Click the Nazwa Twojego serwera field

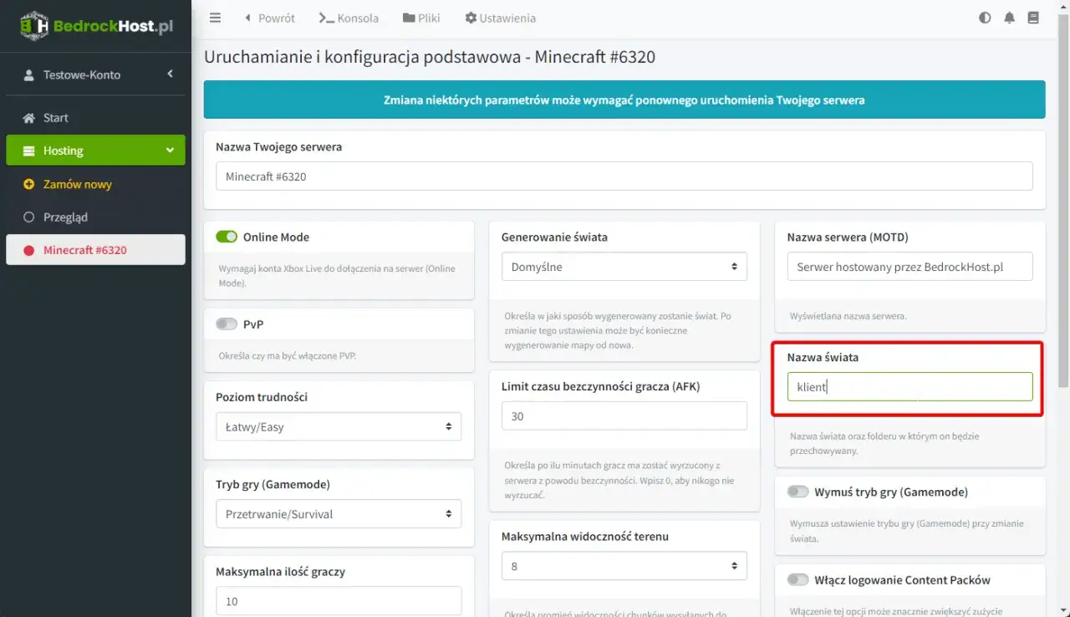coord(624,176)
